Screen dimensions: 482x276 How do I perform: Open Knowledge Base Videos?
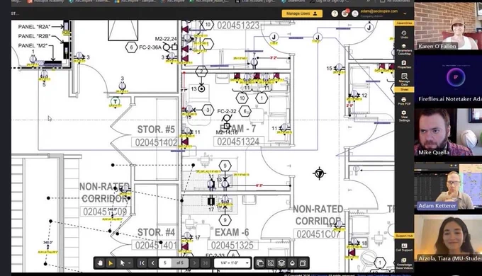pyautogui.click(x=404, y=264)
